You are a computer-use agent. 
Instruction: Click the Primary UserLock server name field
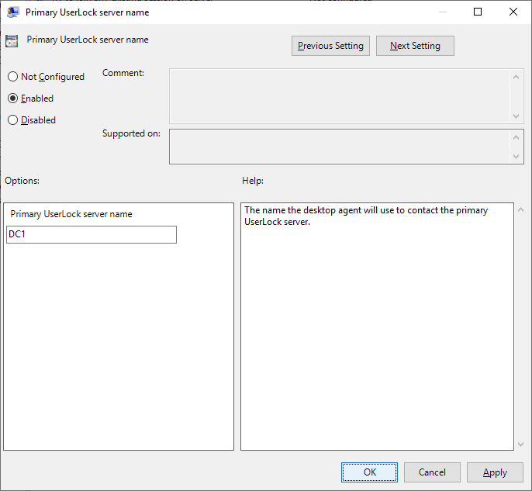pos(92,234)
